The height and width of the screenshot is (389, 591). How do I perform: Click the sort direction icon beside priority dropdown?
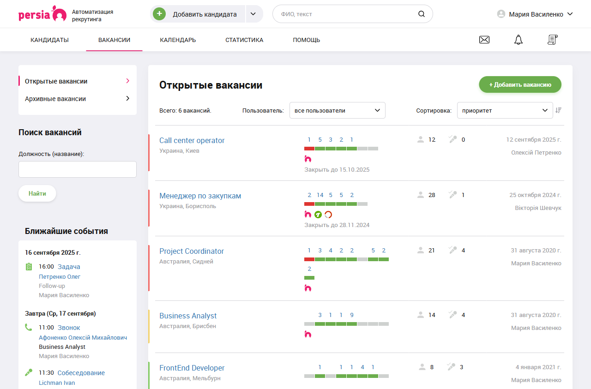559,110
